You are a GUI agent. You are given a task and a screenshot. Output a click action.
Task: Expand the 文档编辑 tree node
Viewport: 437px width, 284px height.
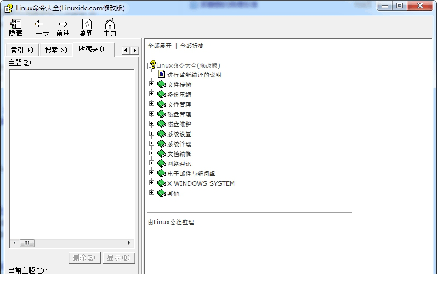(x=151, y=153)
